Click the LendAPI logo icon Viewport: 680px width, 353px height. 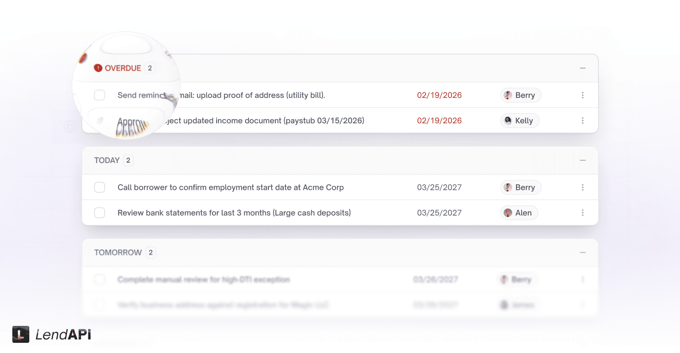click(x=20, y=334)
